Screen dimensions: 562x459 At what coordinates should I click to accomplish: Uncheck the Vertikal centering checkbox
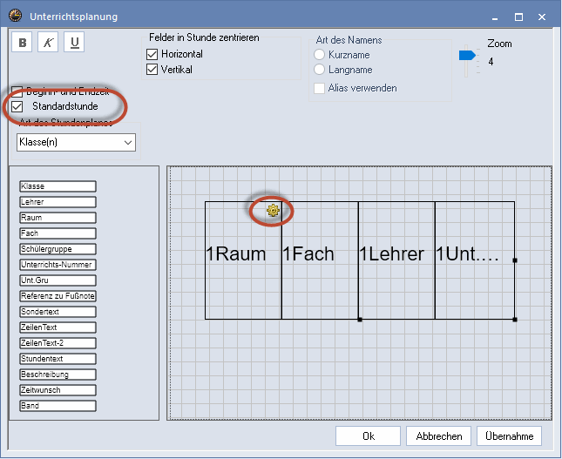point(152,69)
